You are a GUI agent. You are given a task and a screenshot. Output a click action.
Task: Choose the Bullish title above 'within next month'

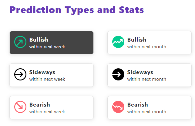pos(137,40)
